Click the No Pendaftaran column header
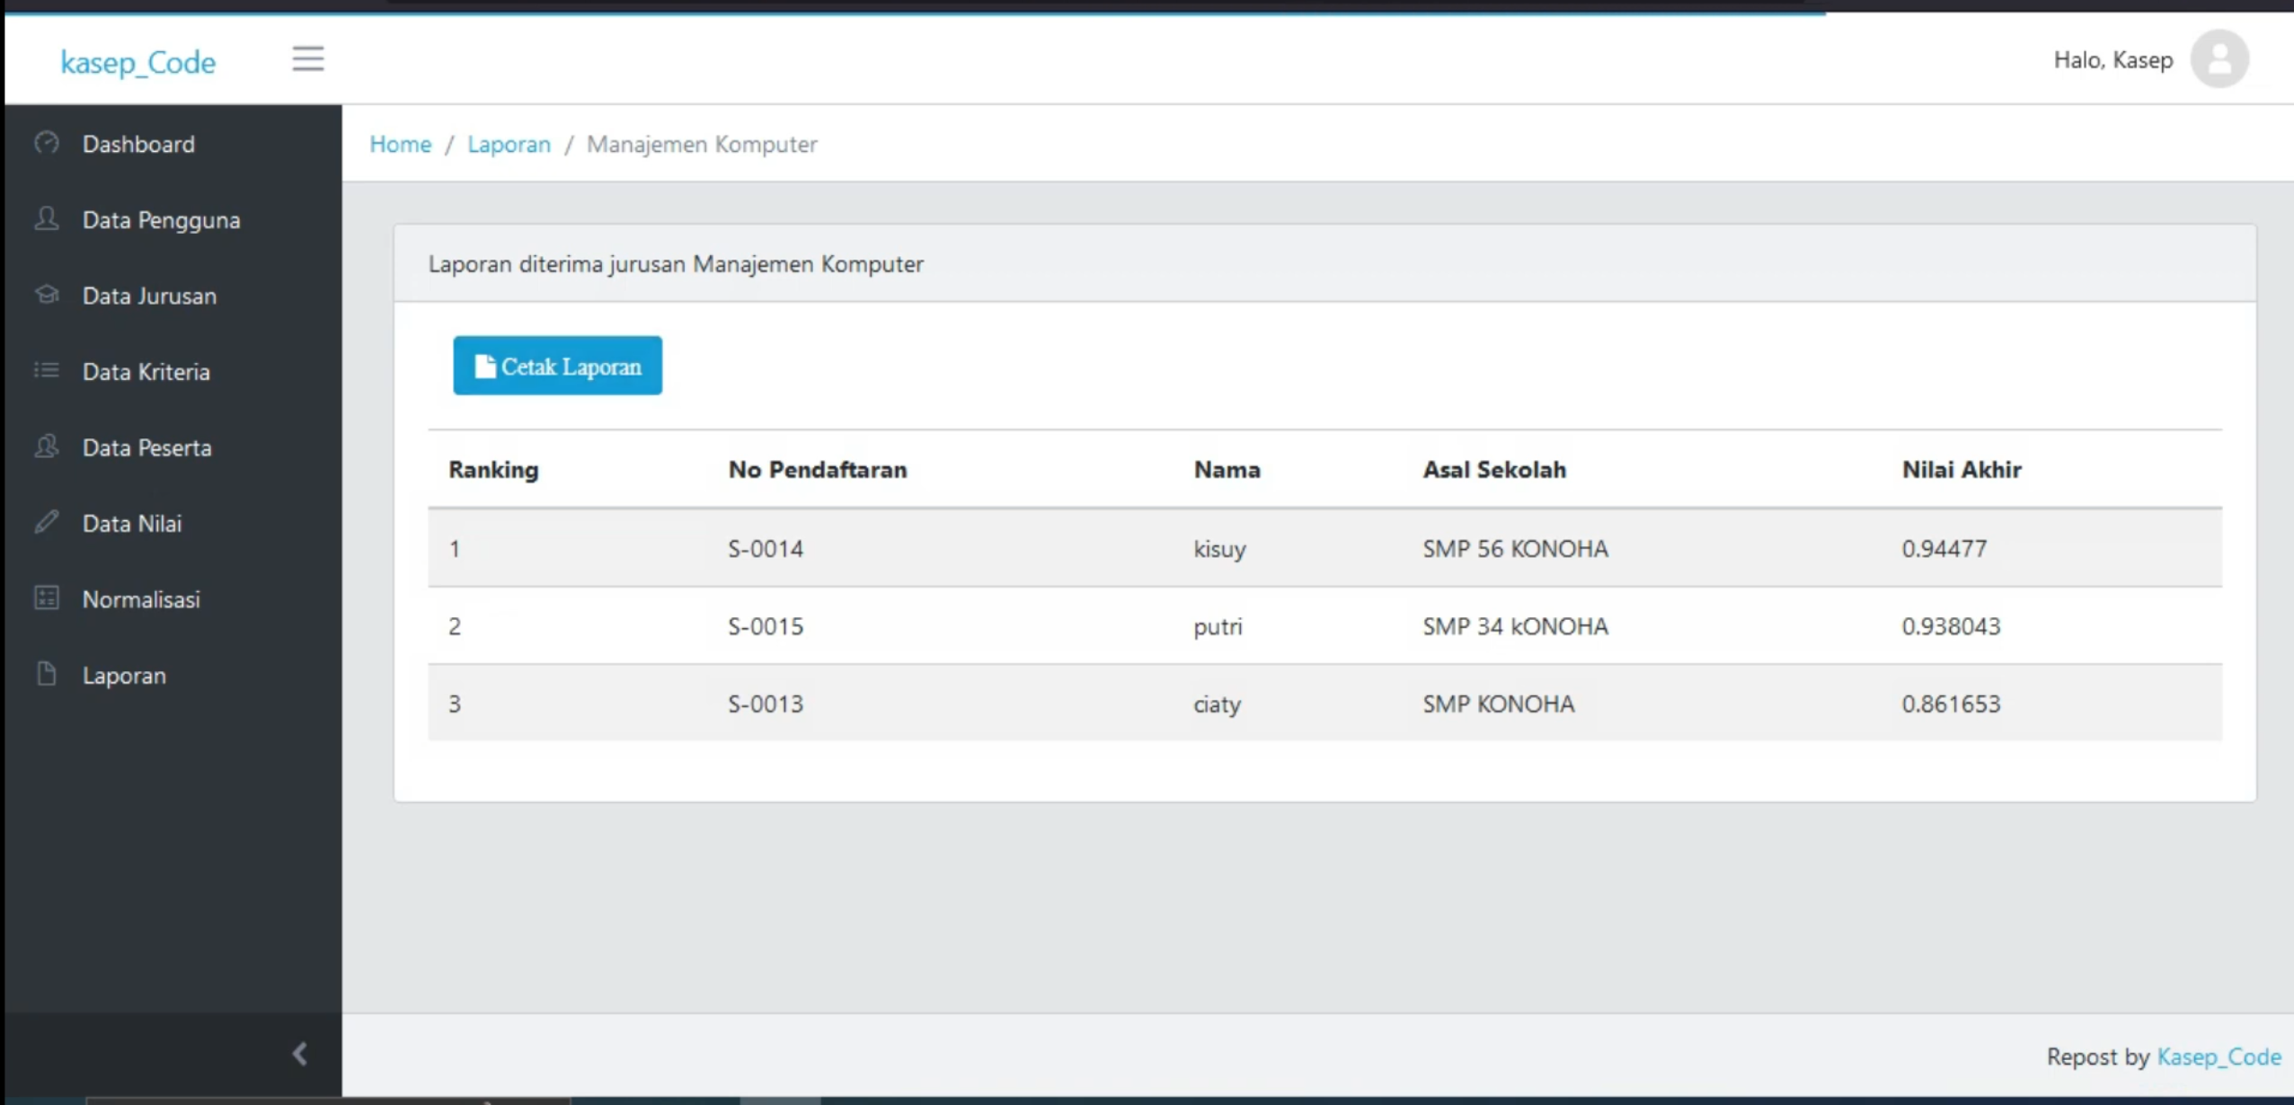The width and height of the screenshot is (2294, 1105). pos(817,470)
